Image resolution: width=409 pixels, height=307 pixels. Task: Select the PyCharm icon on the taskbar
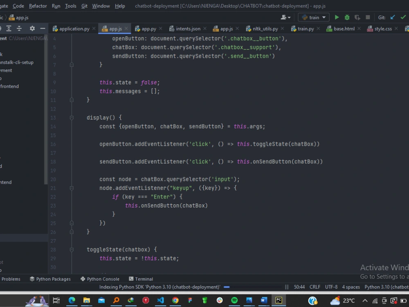(x=279, y=300)
